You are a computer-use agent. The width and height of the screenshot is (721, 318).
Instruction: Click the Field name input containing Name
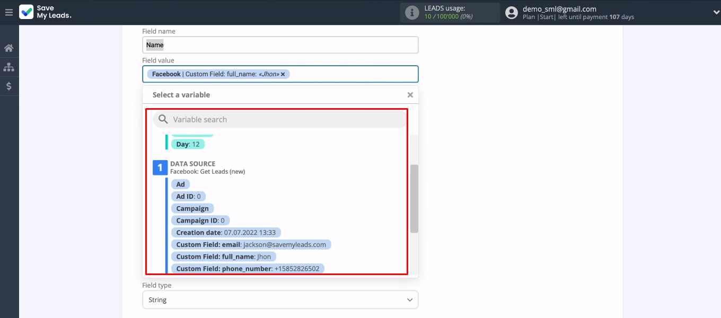coord(280,45)
